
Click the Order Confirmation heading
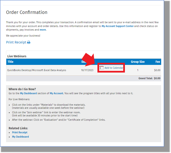27,12
